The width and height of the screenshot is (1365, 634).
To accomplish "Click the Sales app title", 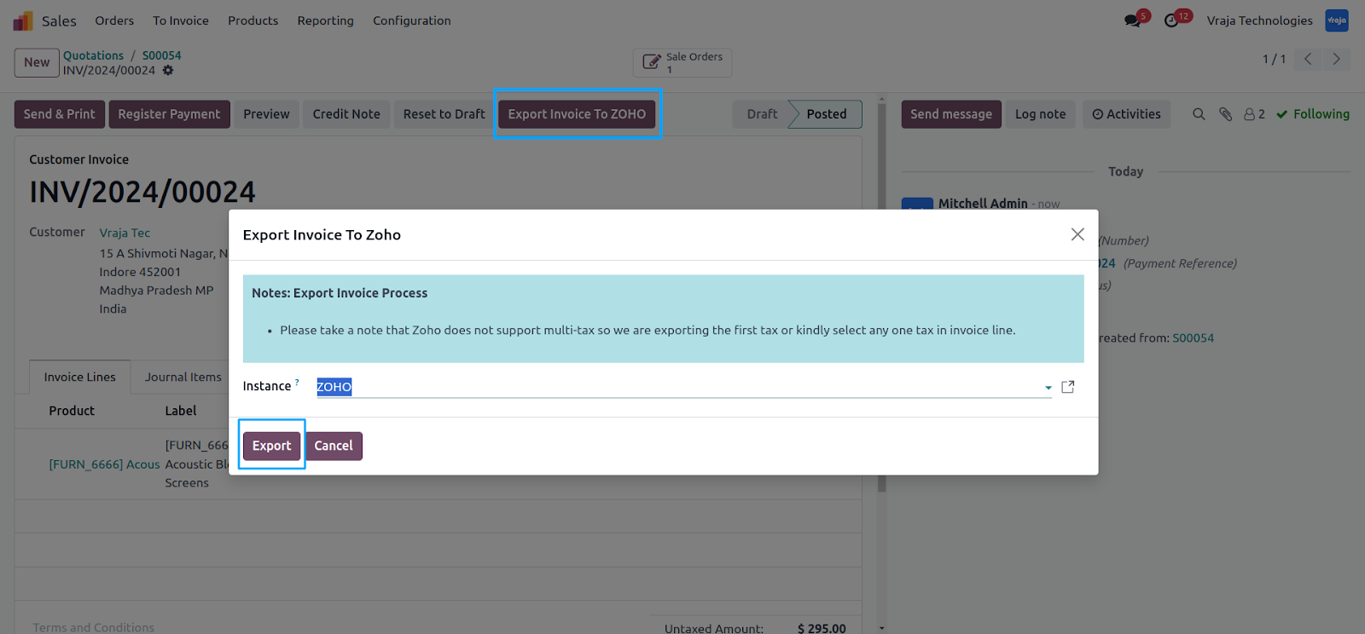I will coord(59,20).
